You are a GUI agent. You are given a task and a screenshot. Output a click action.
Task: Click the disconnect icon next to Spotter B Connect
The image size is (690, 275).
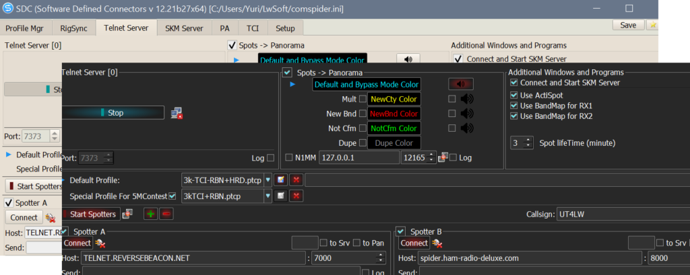(437, 243)
